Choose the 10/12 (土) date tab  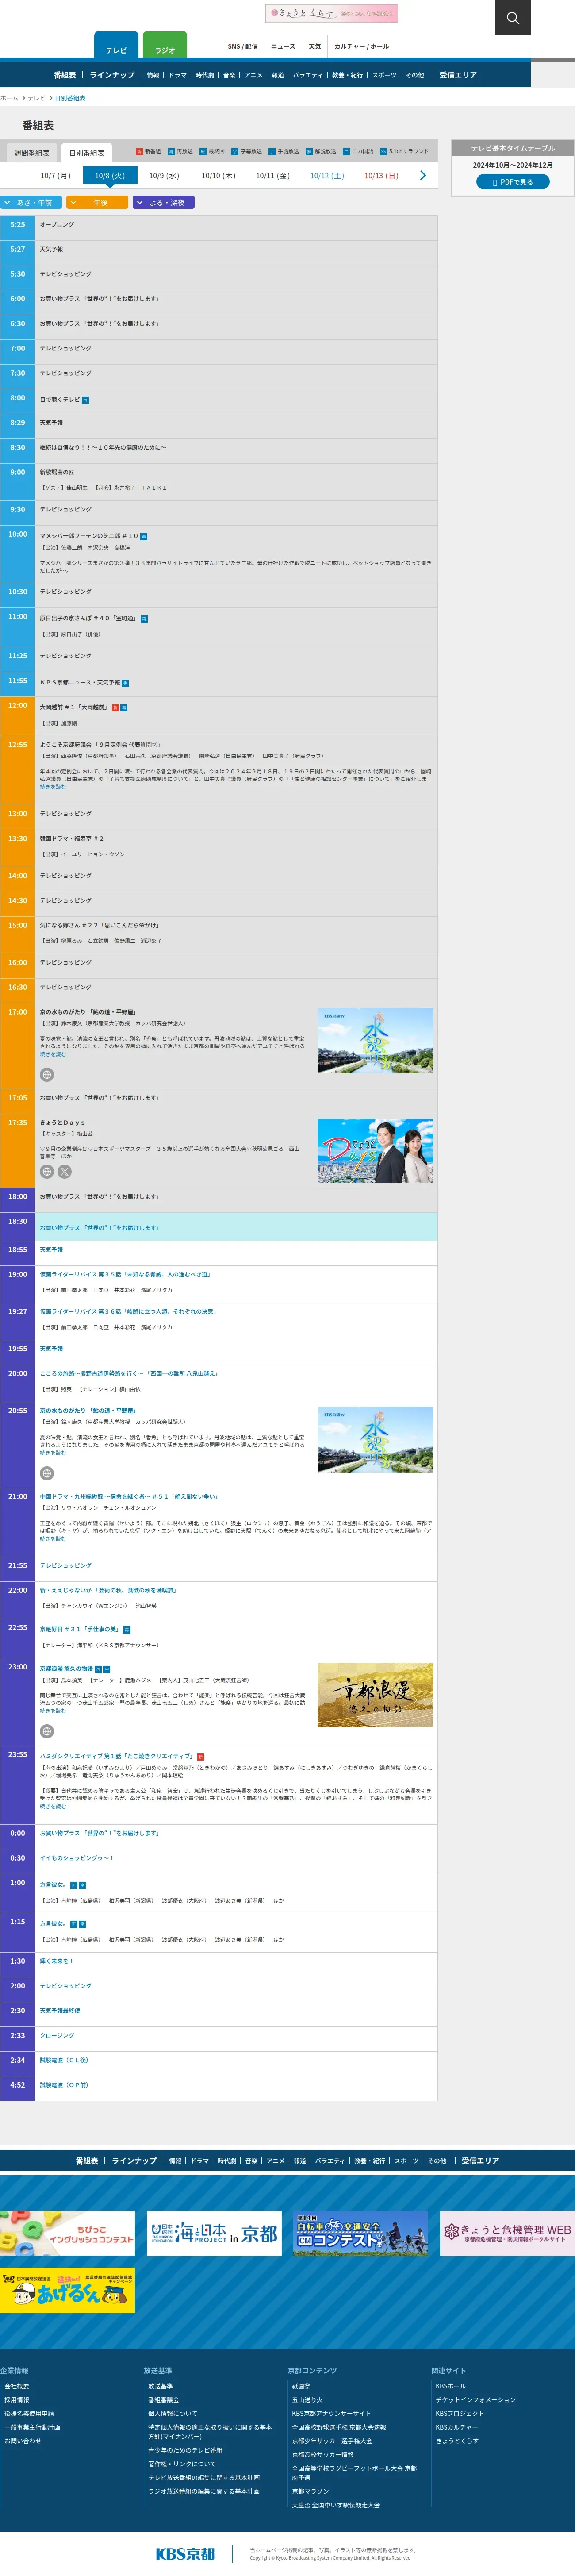327,176
